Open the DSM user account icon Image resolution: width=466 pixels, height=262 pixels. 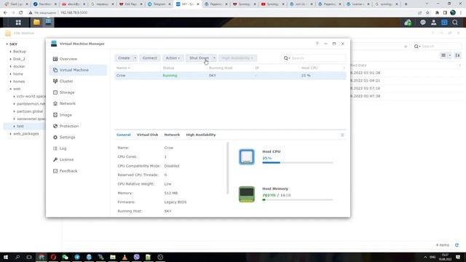434,23
